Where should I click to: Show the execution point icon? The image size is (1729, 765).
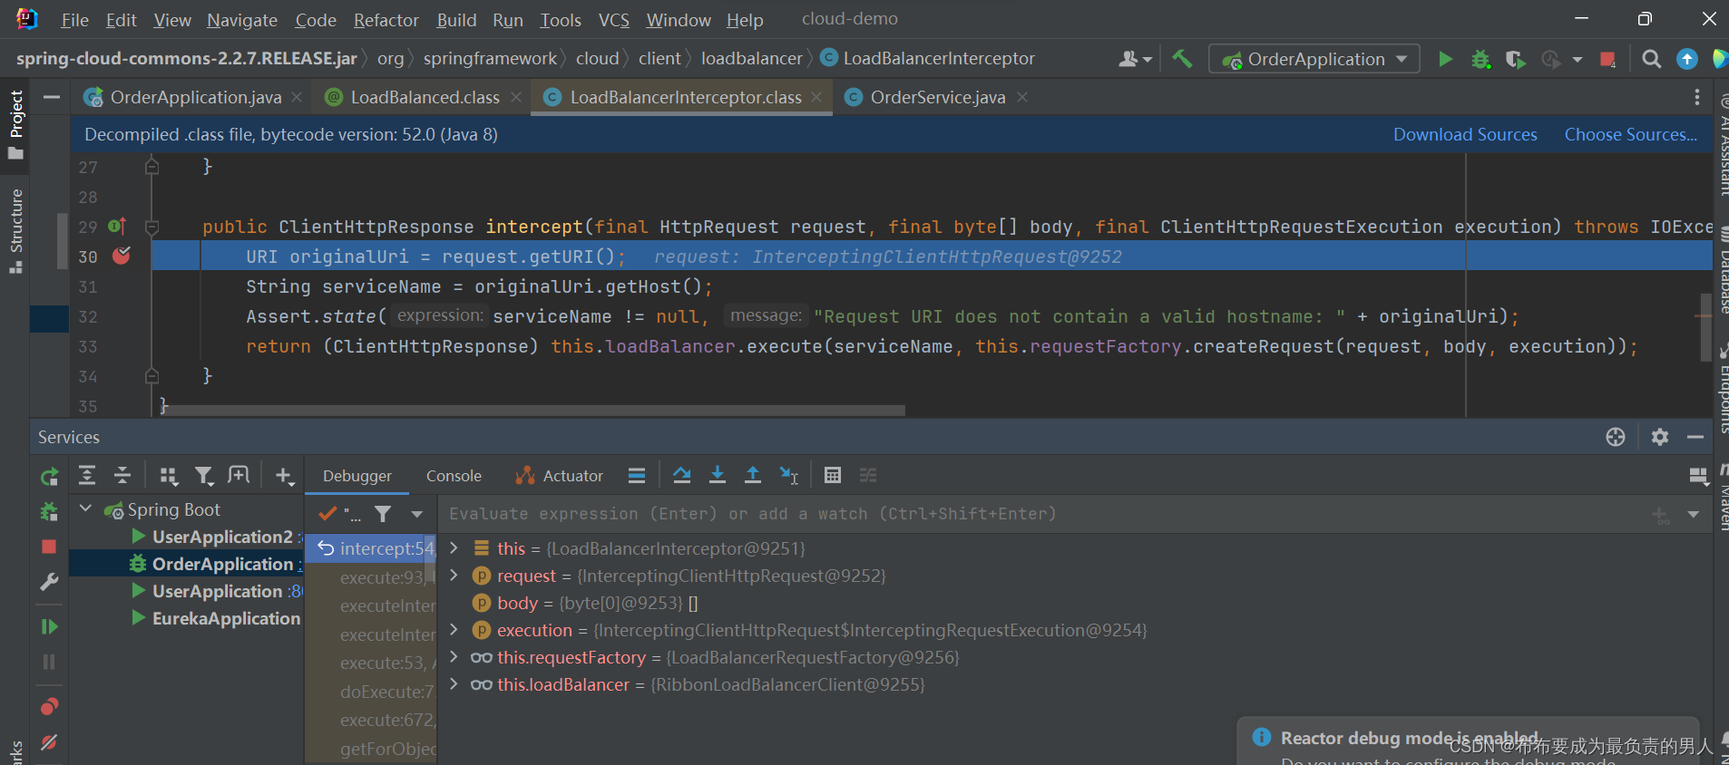637,475
